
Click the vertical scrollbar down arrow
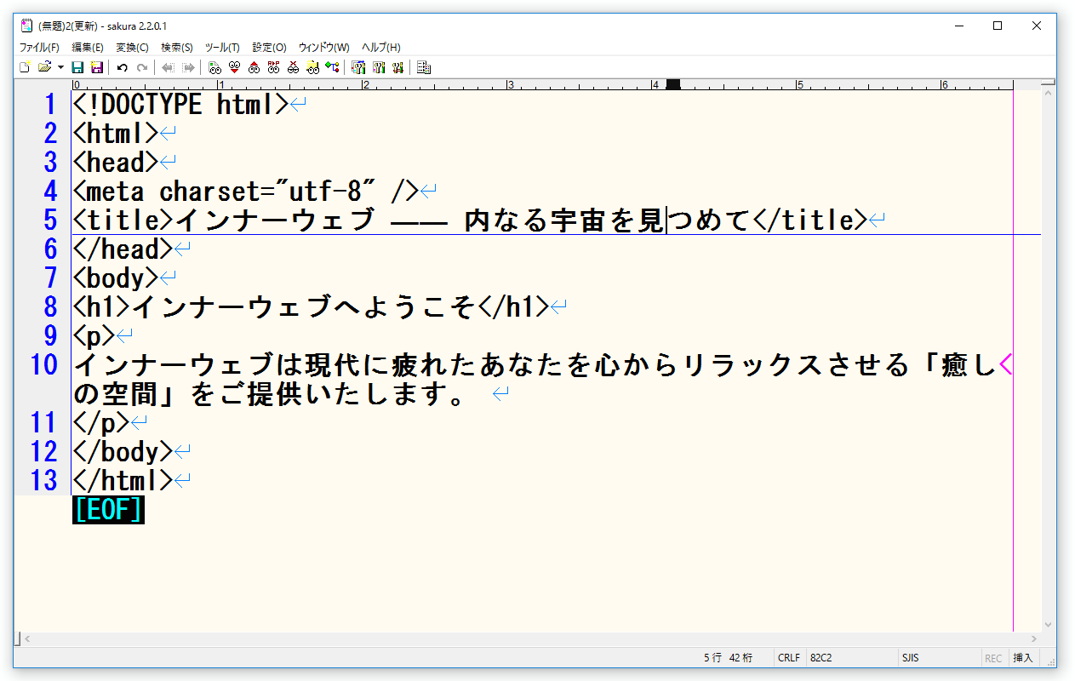tap(1049, 624)
